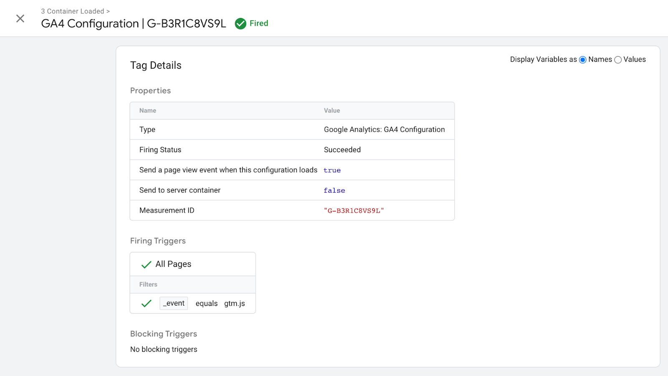Viewport: 668px width, 376px height.
Task: Click the green Fired checkmark icon
Action: 240,24
